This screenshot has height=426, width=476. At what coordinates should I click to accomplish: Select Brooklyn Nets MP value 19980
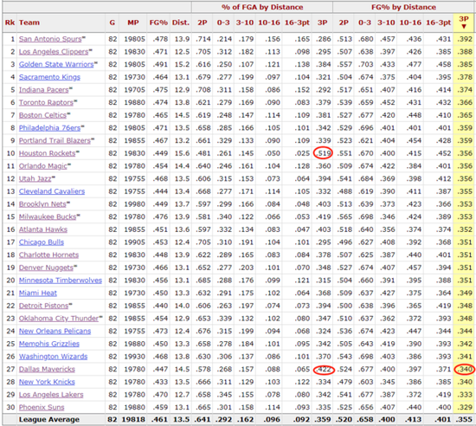pyautogui.click(x=134, y=204)
